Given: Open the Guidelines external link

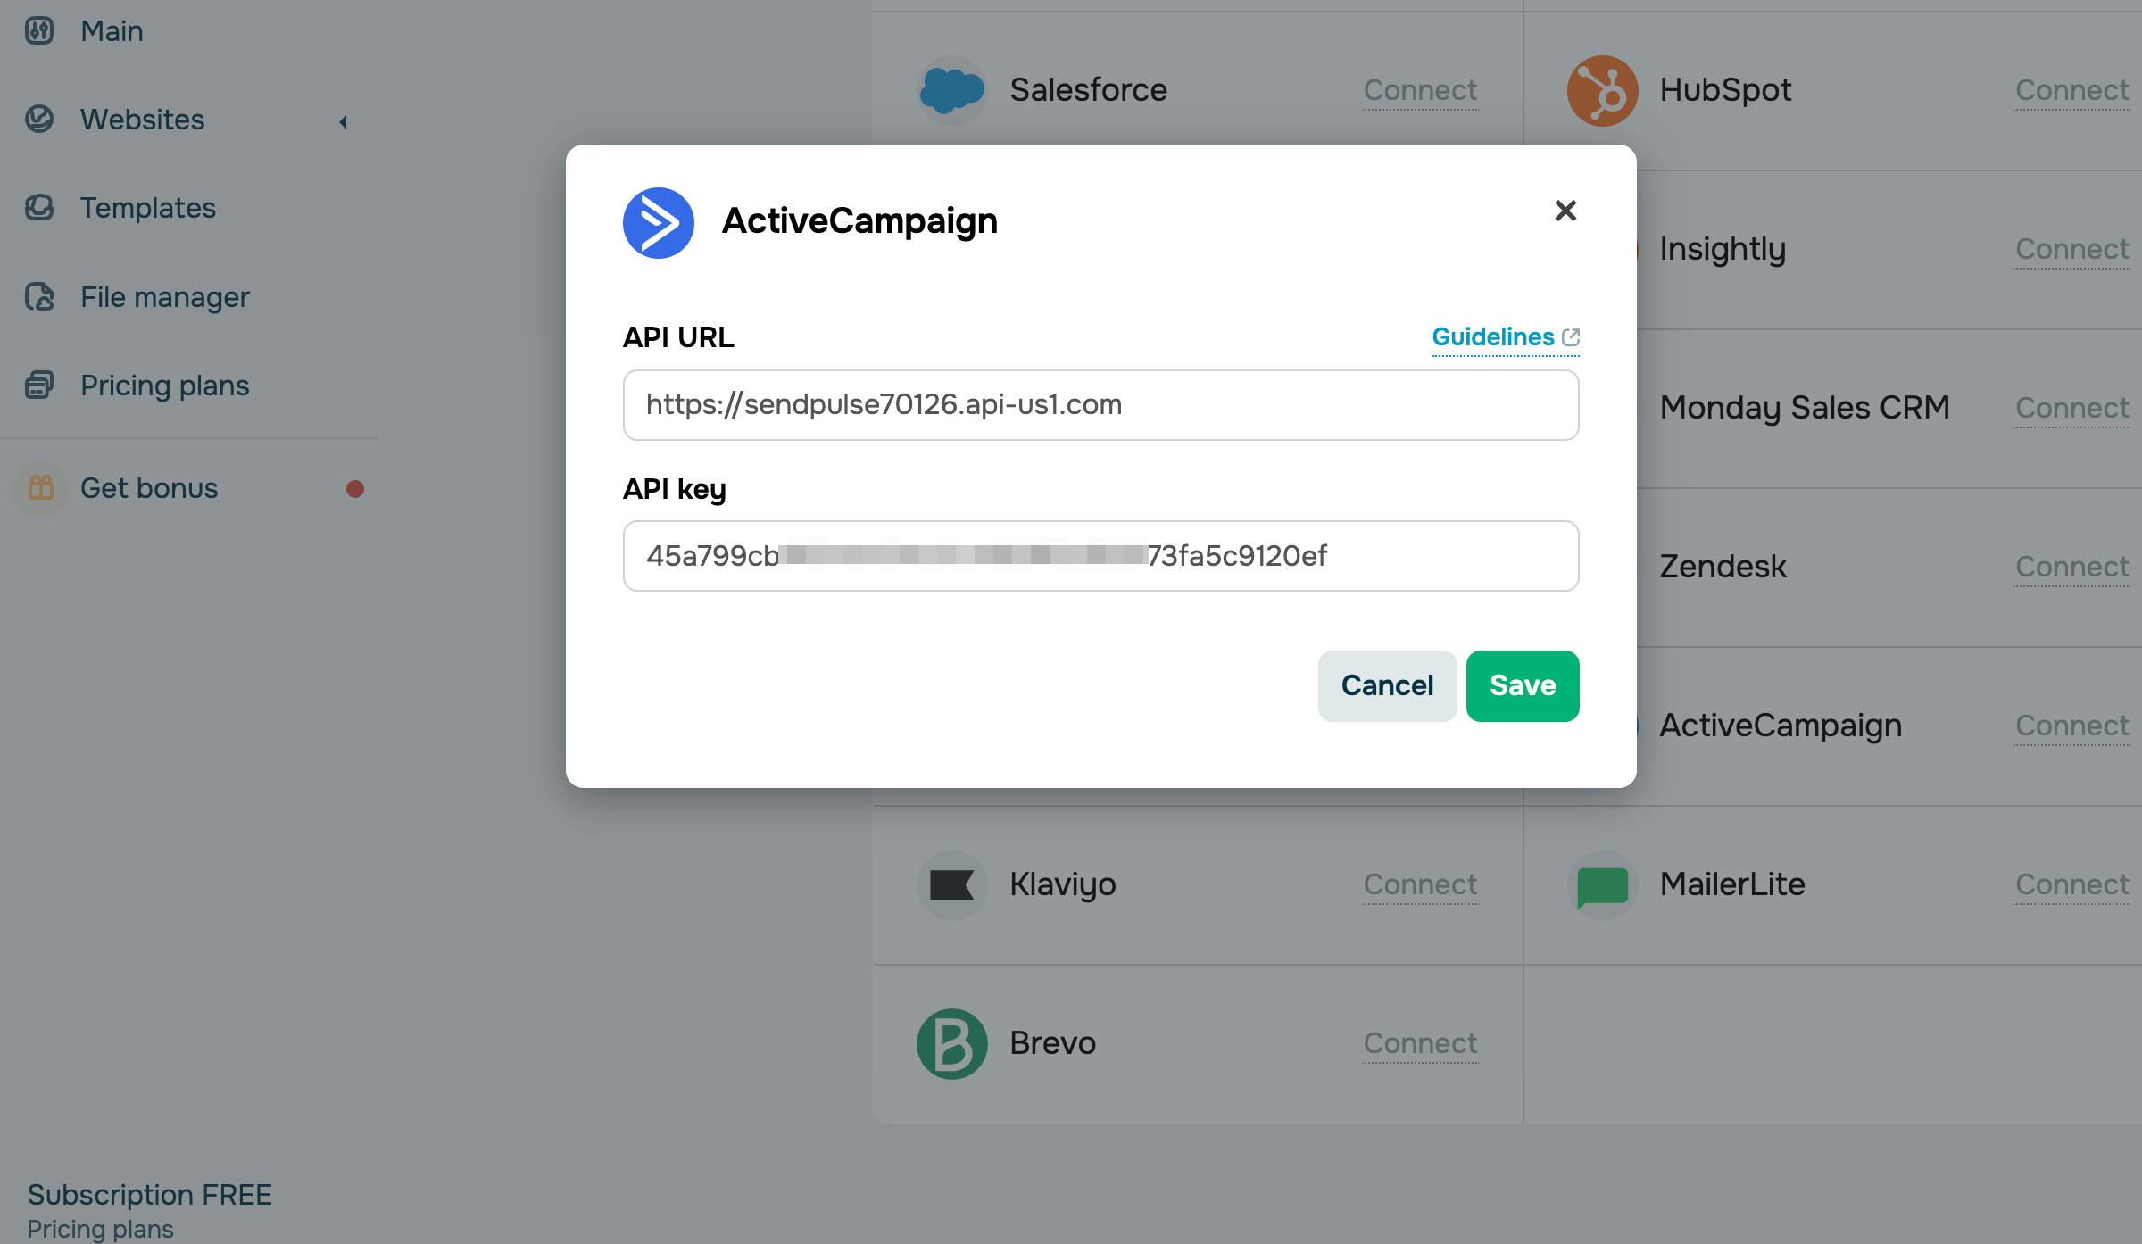Looking at the screenshot, I should 1505,337.
